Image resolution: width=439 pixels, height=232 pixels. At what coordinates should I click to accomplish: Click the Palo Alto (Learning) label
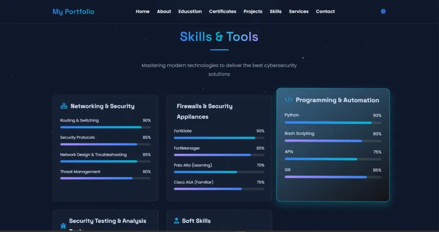tap(193, 165)
